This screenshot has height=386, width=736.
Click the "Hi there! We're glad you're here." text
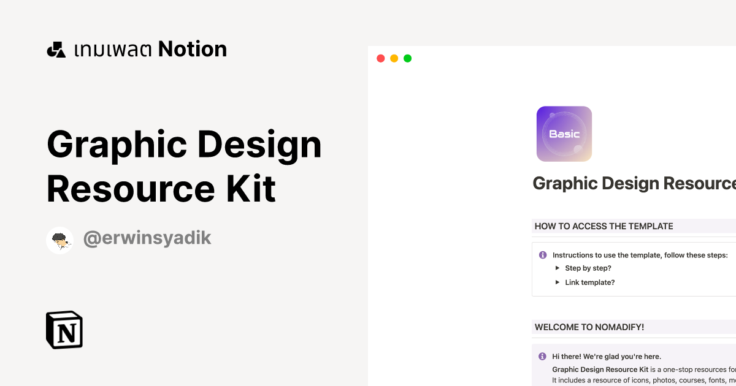(607, 356)
